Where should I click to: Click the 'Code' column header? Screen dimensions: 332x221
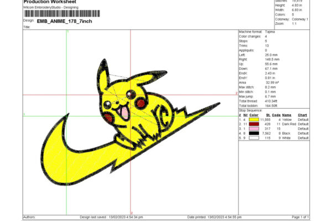click(276, 115)
